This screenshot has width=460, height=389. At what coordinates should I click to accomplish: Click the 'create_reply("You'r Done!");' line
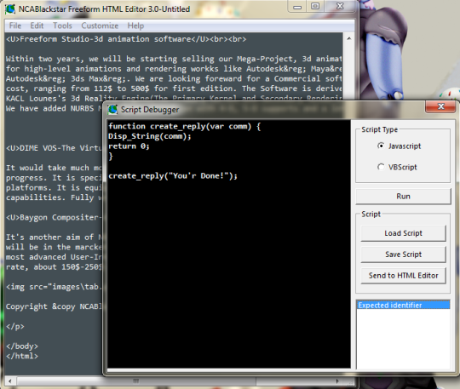click(173, 176)
